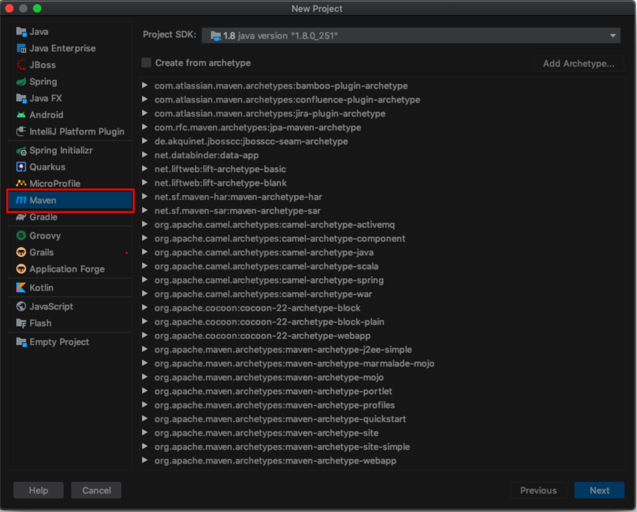
Task: Click the JBoss red dotted icon
Action: click(21, 65)
